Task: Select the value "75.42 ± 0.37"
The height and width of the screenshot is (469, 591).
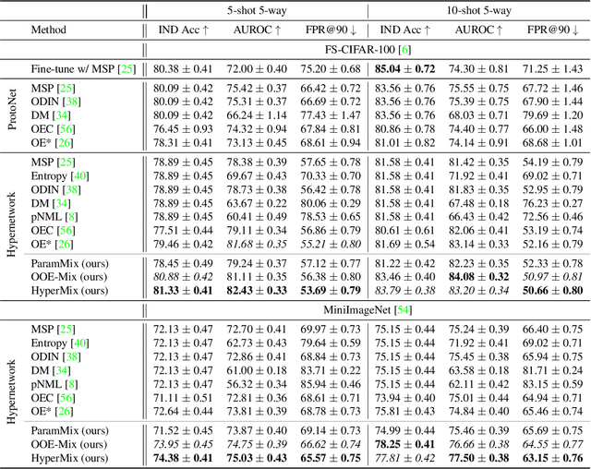Action: coord(257,88)
